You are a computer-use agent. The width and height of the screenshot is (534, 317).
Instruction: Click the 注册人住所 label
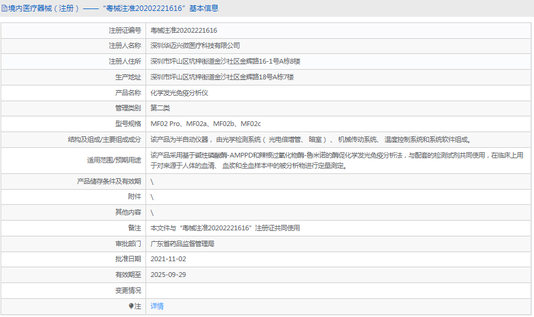click(x=125, y=61)
